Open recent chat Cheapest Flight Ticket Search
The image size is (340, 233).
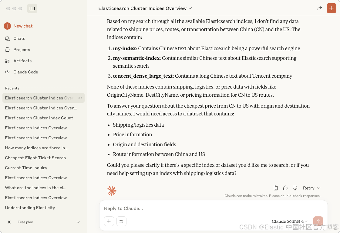click(35, 158)
